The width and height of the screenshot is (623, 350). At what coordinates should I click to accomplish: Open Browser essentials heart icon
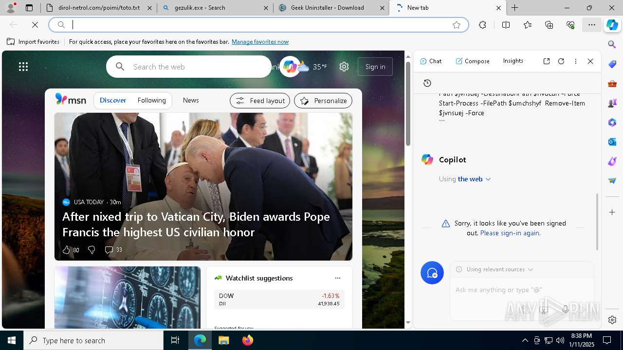tap(570, 25)
